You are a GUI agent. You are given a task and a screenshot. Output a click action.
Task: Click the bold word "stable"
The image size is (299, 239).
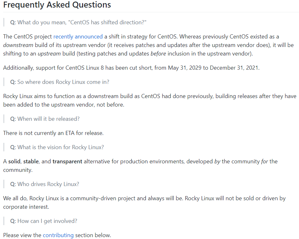pos(31,161)
